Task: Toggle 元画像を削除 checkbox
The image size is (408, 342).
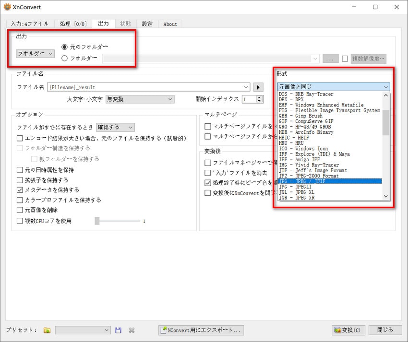Action: [20, 210]
